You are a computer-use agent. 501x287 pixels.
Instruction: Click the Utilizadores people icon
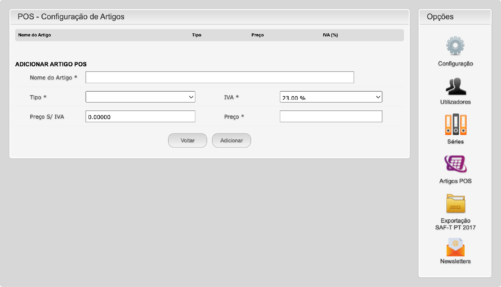(456, 86)
